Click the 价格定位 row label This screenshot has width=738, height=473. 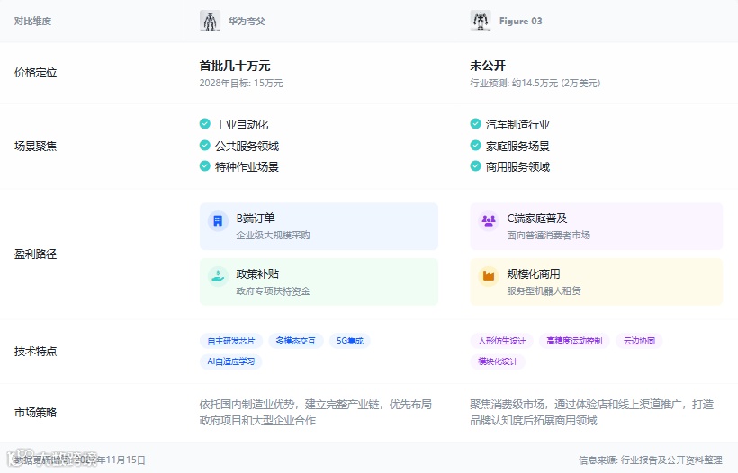click(35, 73)
